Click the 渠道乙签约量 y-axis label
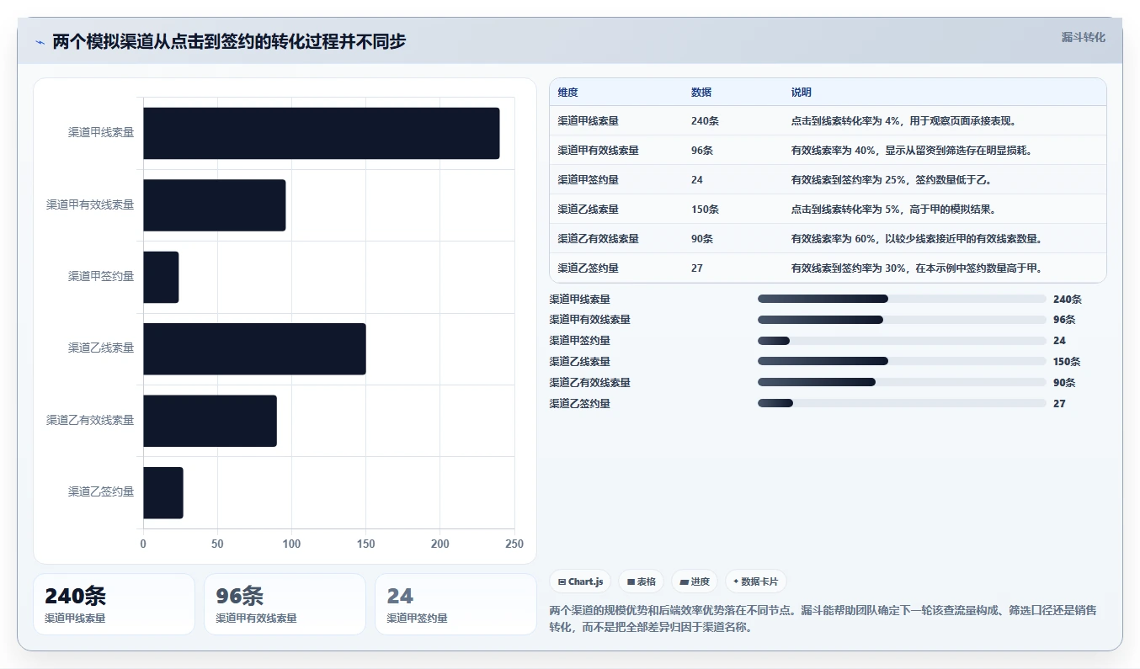The width and height of the screenshot is (1140, 669). (x=101, y=492)
